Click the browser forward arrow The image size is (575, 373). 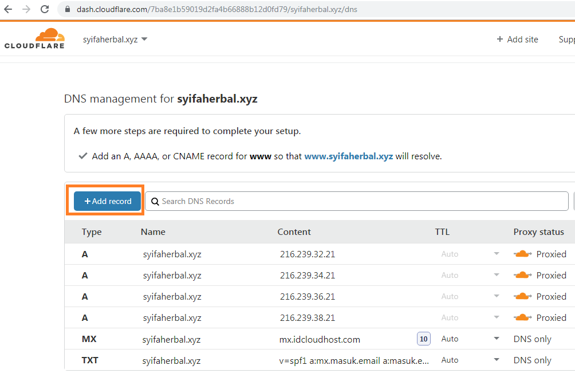pos(26,9)
